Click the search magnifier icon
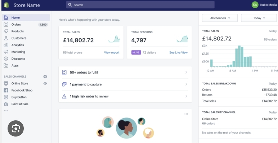 click(x=70, y=5)
